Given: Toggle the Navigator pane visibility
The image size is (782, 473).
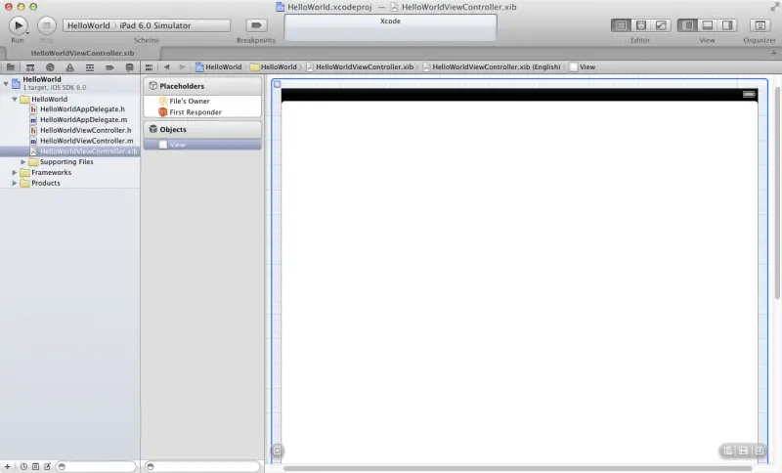Looking at the screenshot, I should coord(687,24).
